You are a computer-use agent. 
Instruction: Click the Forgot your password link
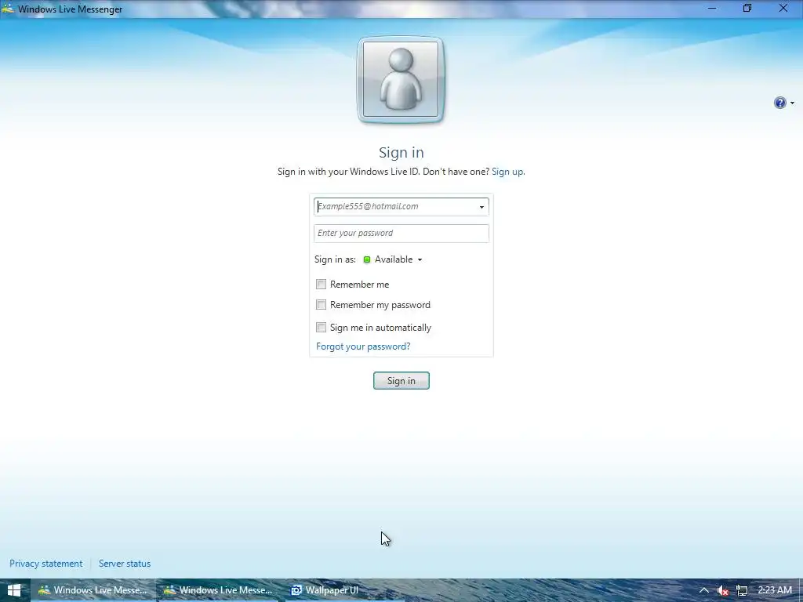[x=363, y=346]
